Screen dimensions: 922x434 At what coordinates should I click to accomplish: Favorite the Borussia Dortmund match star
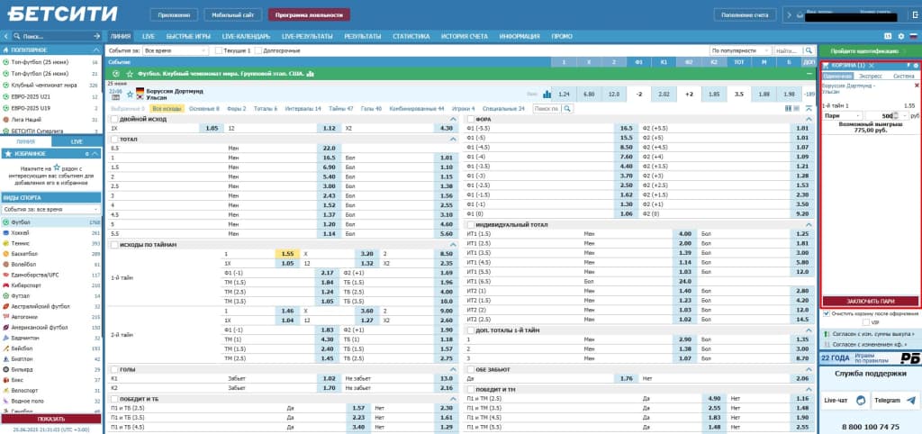click(x=130, y=94)
